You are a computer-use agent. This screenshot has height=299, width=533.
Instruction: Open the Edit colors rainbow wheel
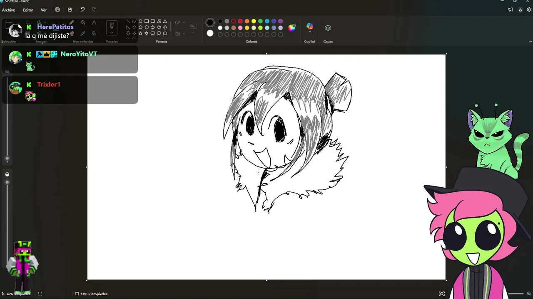click(x=292, y=28)
